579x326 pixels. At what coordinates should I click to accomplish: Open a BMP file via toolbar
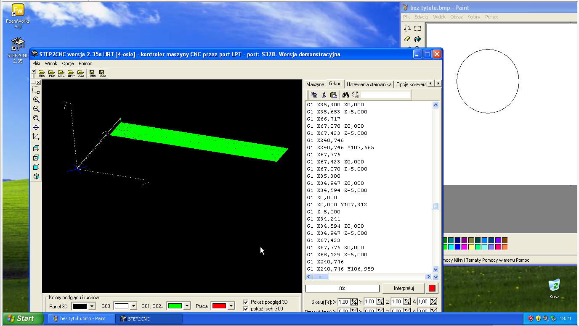point(71,74)
